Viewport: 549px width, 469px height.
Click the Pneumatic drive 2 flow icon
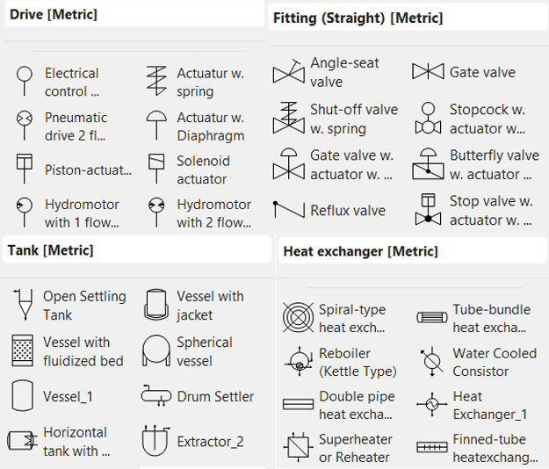[25, 126]
